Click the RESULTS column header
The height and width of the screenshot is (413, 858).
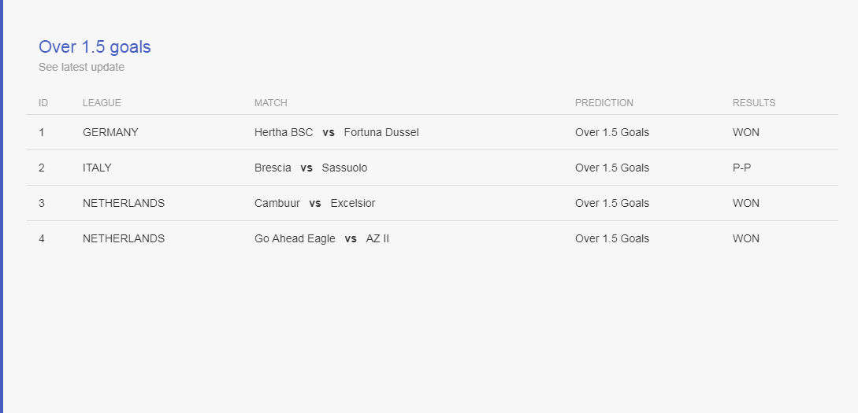[753, 103]
